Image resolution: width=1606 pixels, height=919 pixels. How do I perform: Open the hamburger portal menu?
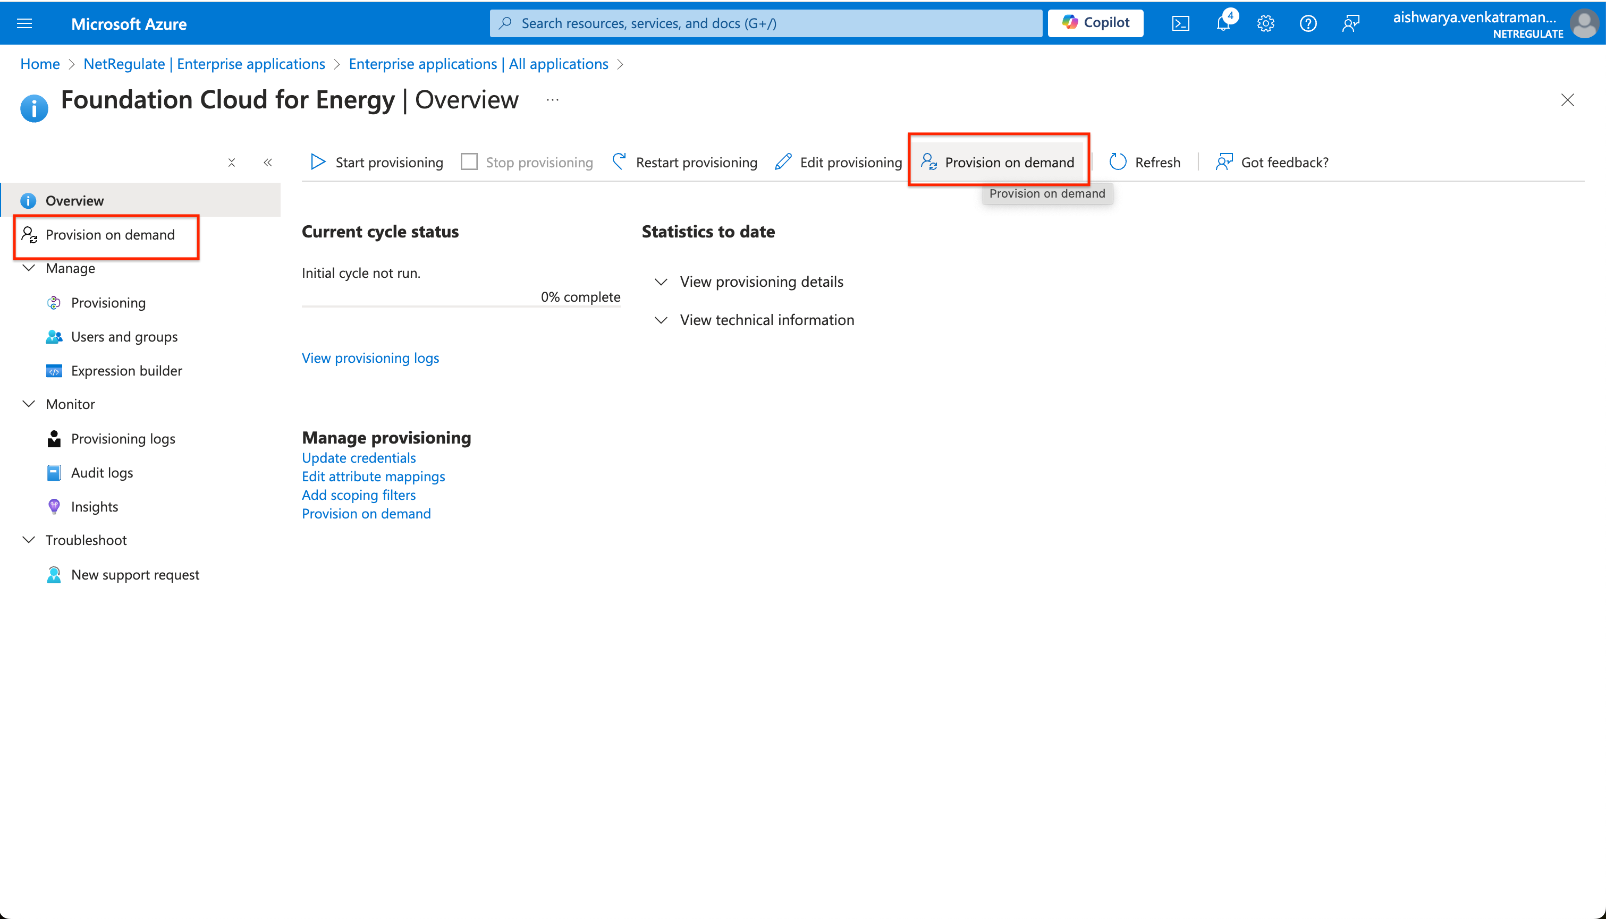[x=24, y=23]
